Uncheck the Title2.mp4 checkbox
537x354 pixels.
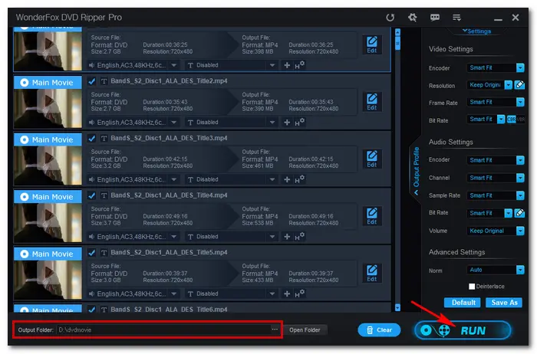pyautogui.click(x=91, y=81)
